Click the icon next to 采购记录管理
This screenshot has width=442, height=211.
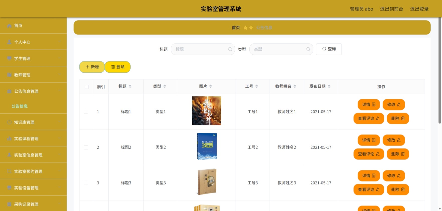[9, 204]
